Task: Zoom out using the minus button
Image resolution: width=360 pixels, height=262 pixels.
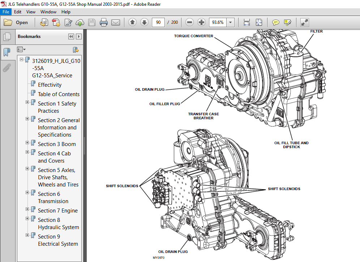Action: pos(189,22)
